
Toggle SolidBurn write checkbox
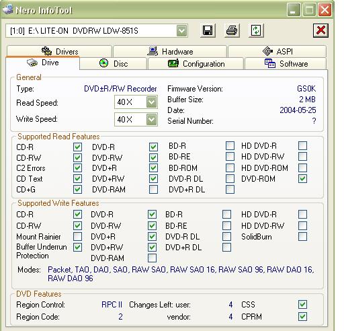[302, 236]
